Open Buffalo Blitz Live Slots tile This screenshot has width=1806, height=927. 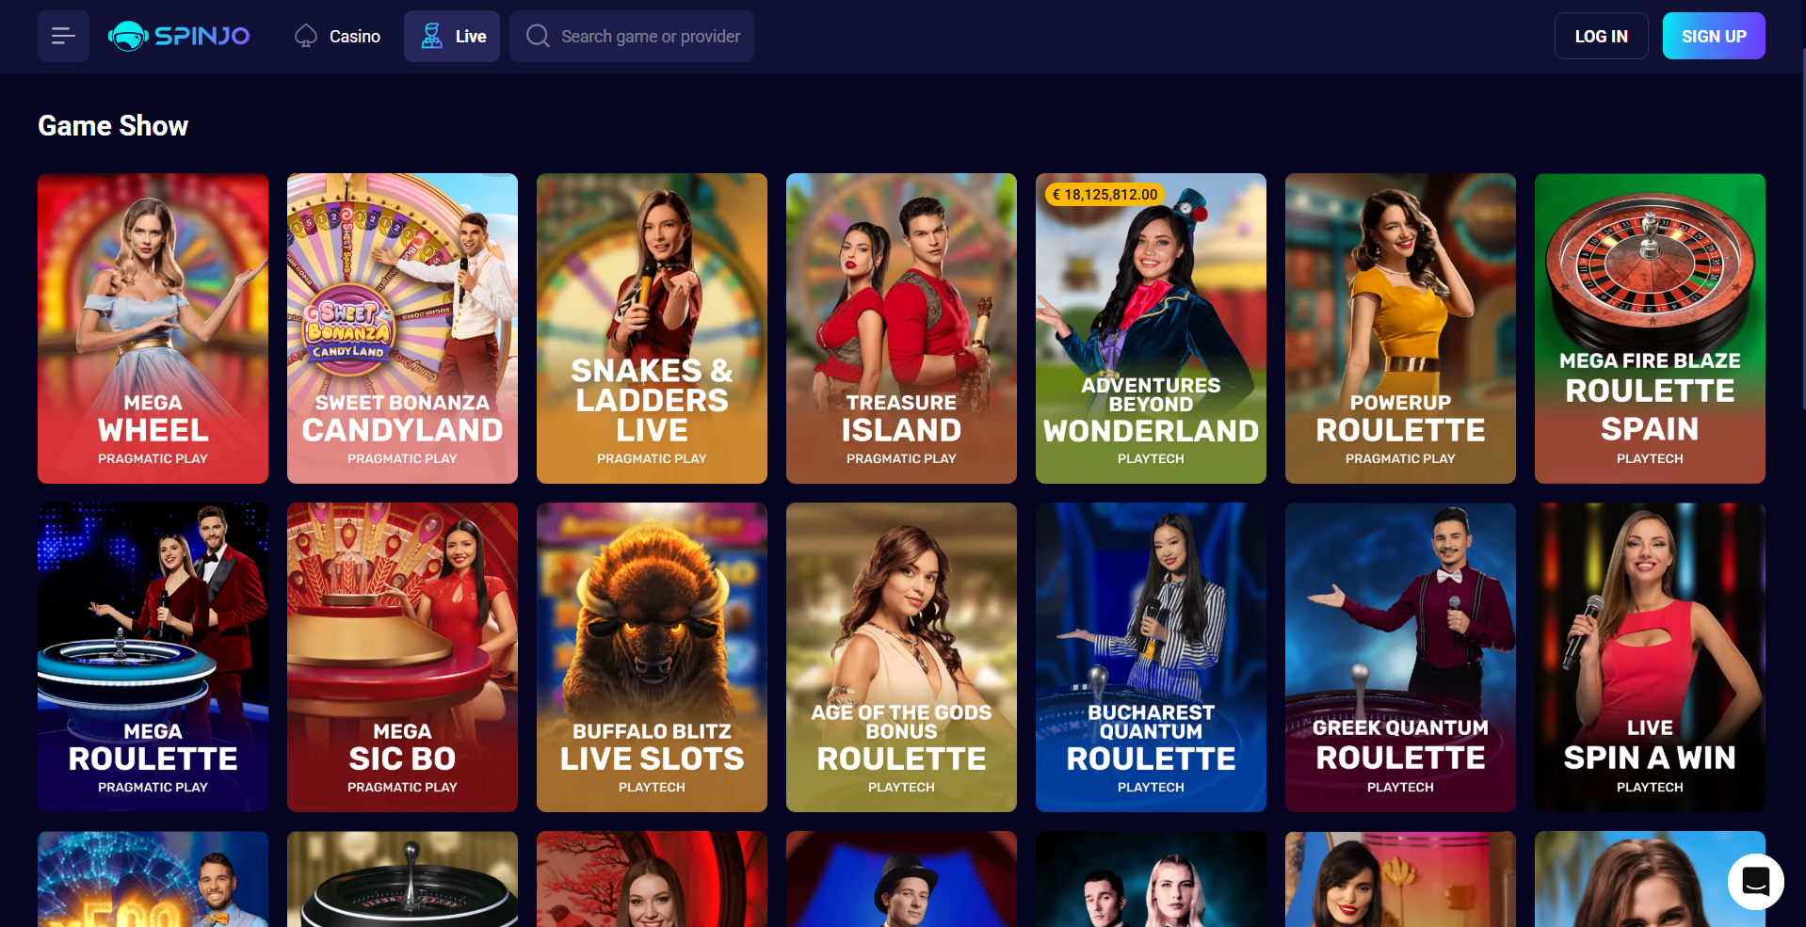pos(652,657)
